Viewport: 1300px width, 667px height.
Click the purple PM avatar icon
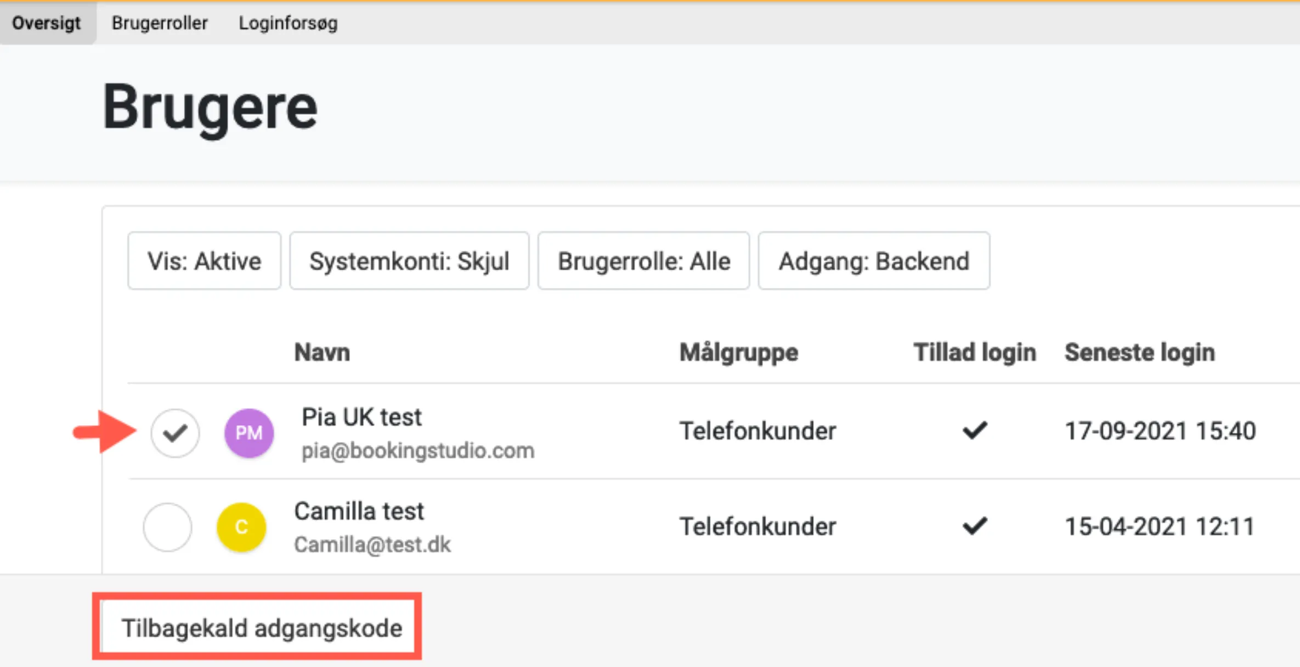[248, 433]
